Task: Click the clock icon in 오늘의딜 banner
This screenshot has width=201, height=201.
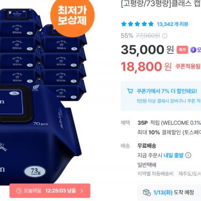Action: tap(19, 190)
